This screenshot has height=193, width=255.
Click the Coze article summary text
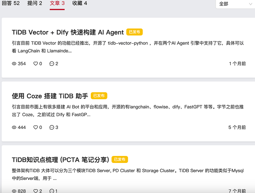click(127, 110)
